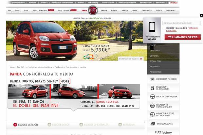Select Escoge opcionales step tab
This screenshot has width=203, height=135.
coord(94,125)
